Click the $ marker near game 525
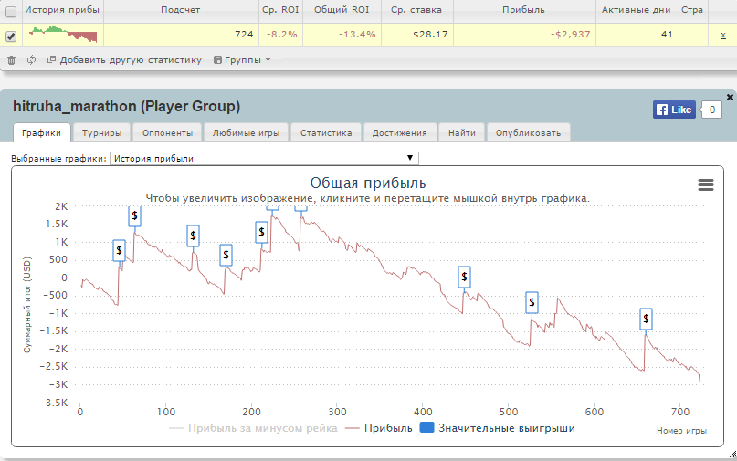The height and width of the screenshot is (461, 737). (x=532, y=301)
